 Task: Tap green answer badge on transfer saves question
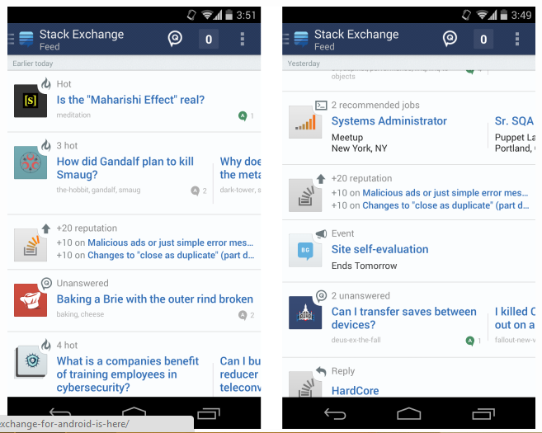(469, 341)
